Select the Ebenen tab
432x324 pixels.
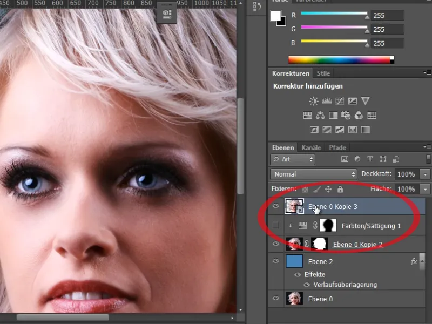click(x=283, y=147)
